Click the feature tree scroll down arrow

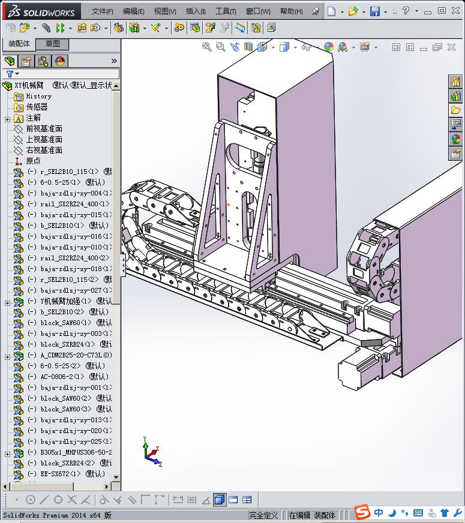click(116, 477)
